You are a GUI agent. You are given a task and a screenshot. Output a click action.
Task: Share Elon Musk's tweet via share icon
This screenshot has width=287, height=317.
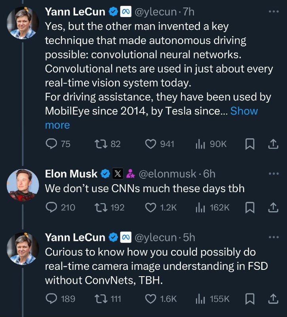[273, 207]
